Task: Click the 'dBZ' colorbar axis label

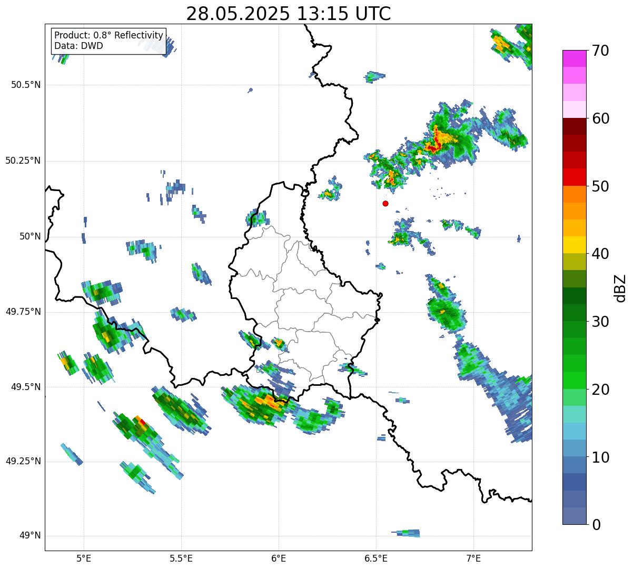Action: [620, 288]
